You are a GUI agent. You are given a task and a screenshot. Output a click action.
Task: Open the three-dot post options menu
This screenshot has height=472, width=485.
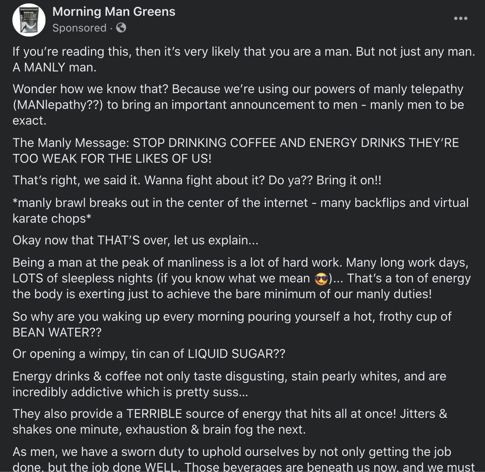pyautogui.click(x=460, y=19)
